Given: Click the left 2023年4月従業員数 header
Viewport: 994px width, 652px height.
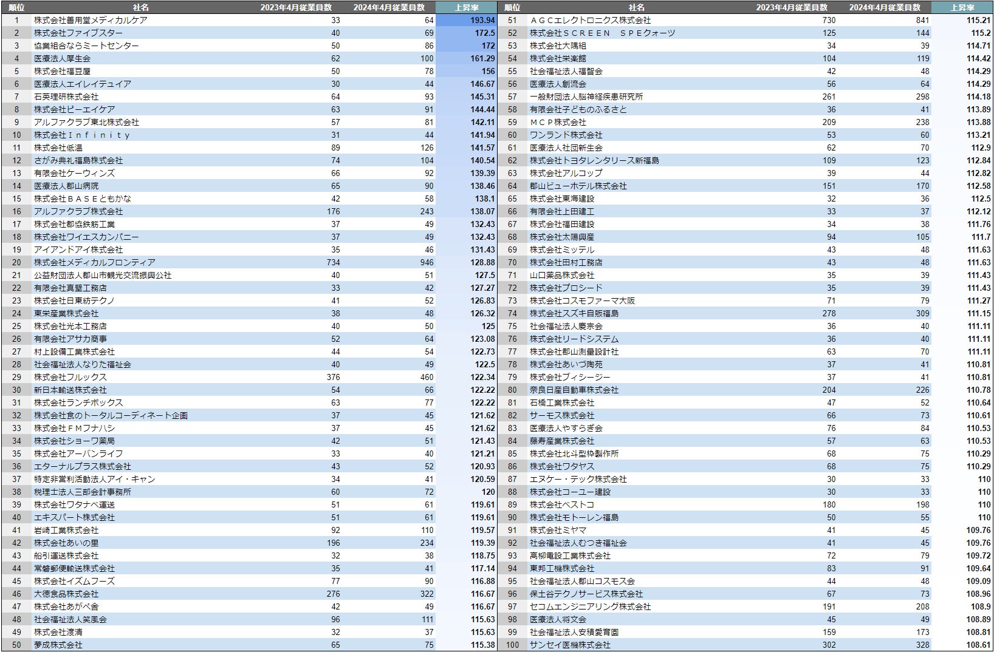Looking at the screenshot, I should [296, 7].
